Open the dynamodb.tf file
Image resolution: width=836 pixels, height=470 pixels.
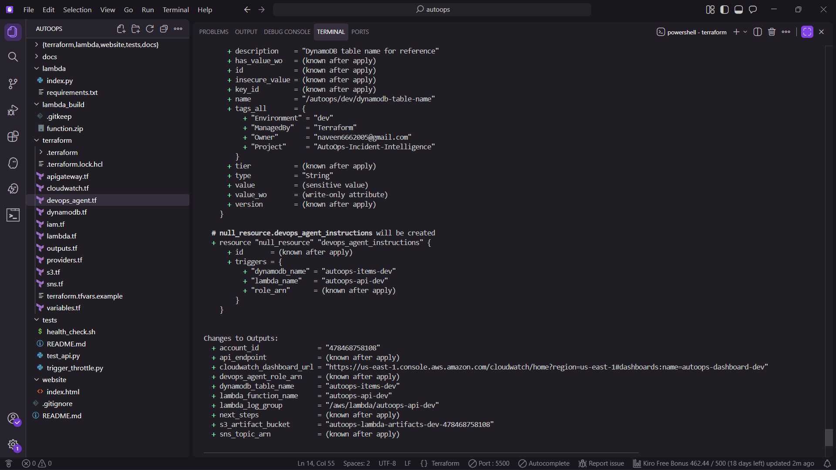[67, 212]
